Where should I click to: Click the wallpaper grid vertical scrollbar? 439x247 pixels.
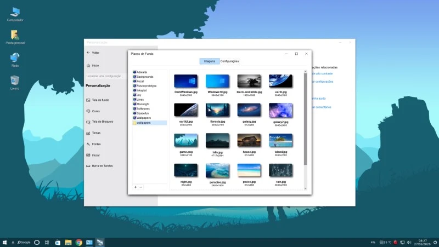click(x=306, y=119)
